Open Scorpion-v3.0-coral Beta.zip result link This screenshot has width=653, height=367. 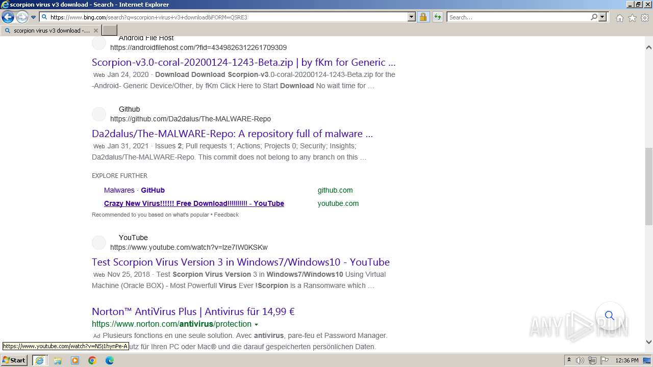tap(244, 63)
